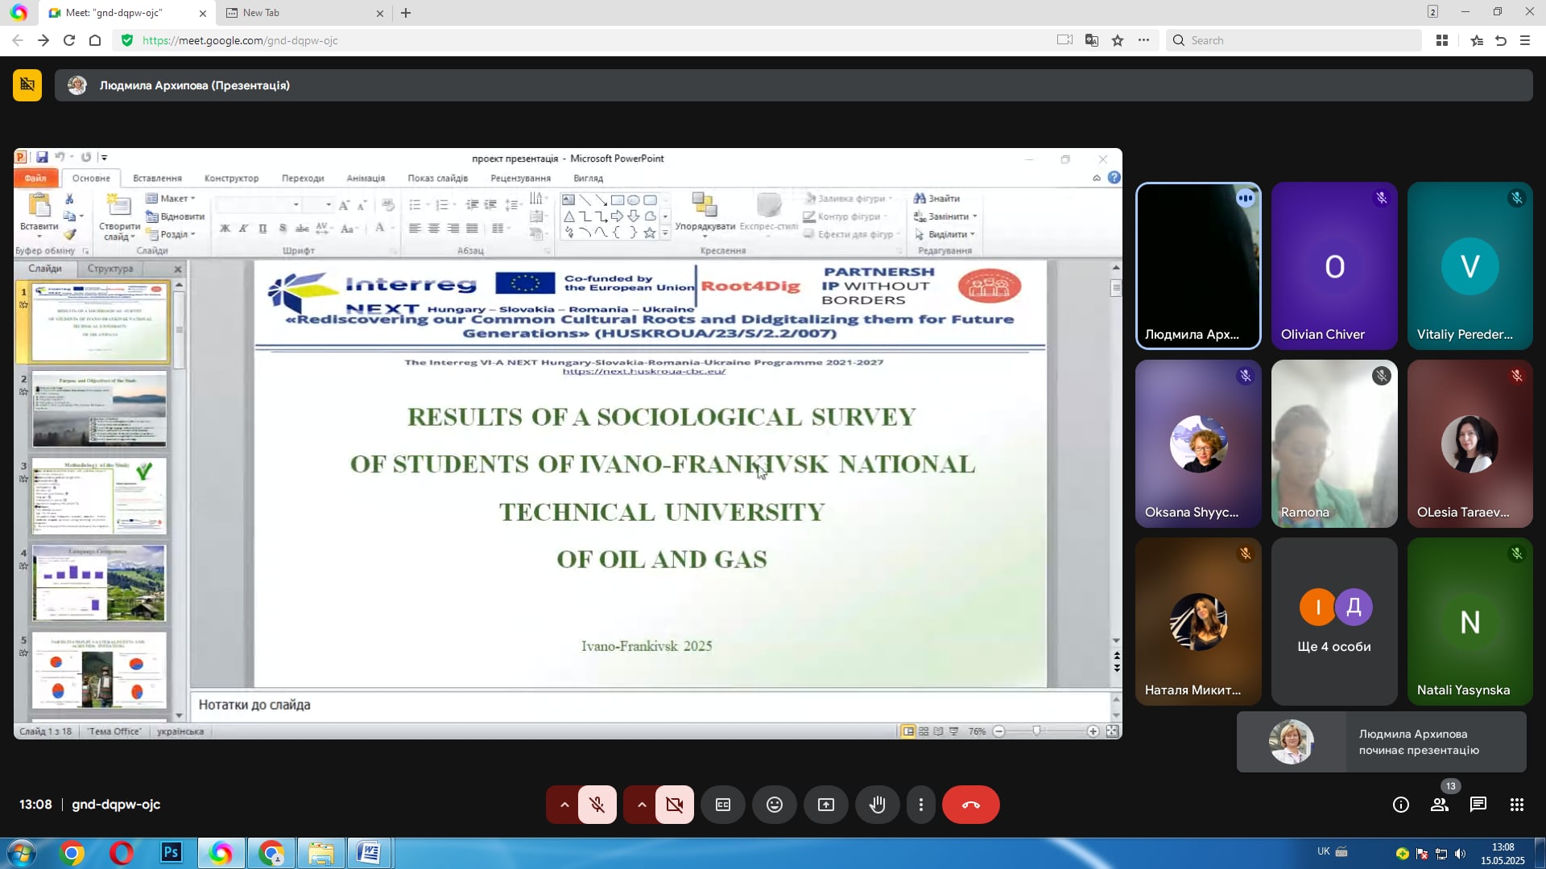
Task: Click zoom out minus in PowerPoint status bar
Action: (999, 731)
